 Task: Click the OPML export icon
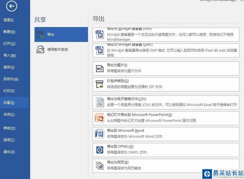point(99,150)
